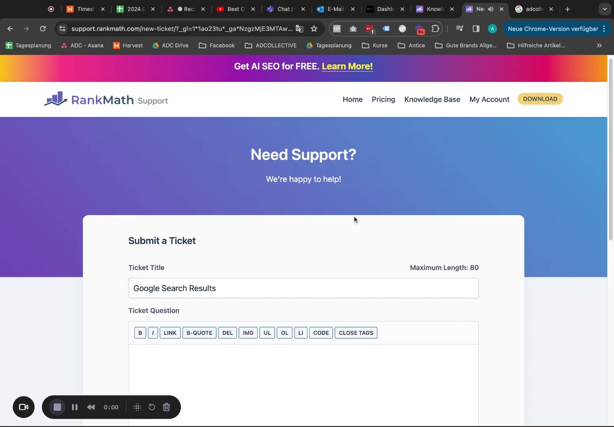This screenshot has width=614, height=427.
Task: Click the Ticket Title input field
Action: (x=303, y=288)
